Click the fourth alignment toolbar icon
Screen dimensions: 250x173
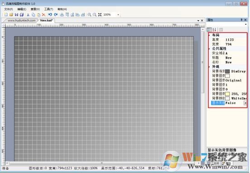(77, 15)
